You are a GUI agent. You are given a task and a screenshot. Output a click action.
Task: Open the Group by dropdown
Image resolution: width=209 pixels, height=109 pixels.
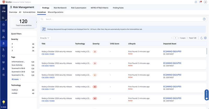tap(45, 38)
